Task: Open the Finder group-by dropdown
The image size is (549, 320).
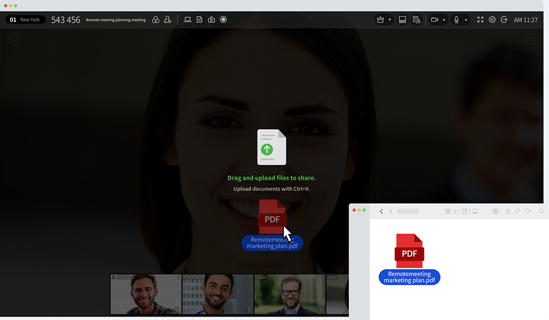Action: click(x=496, y=211)
